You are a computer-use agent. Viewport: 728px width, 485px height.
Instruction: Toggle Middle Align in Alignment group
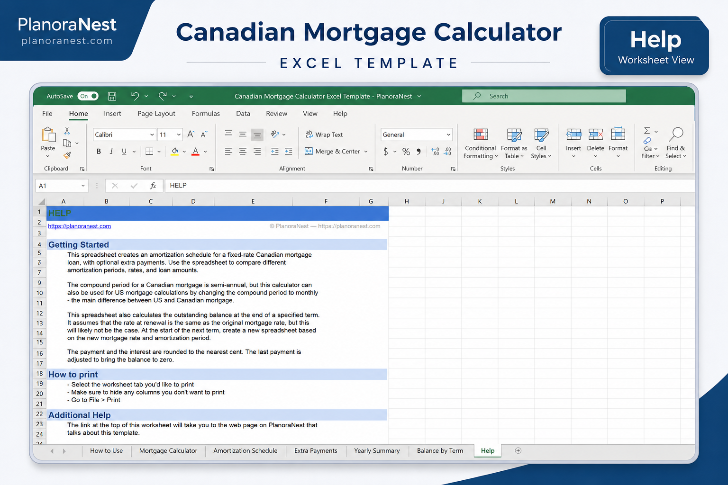243,135
